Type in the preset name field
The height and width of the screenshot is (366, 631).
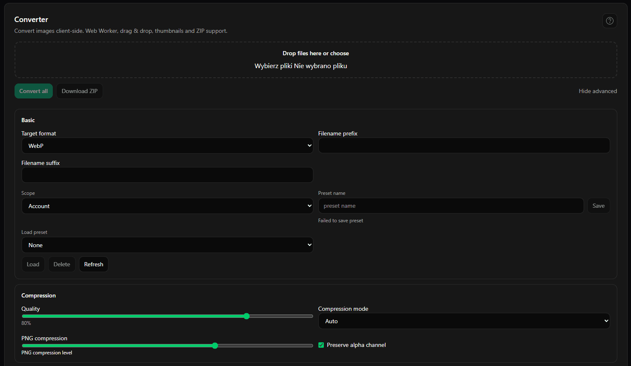451,206
